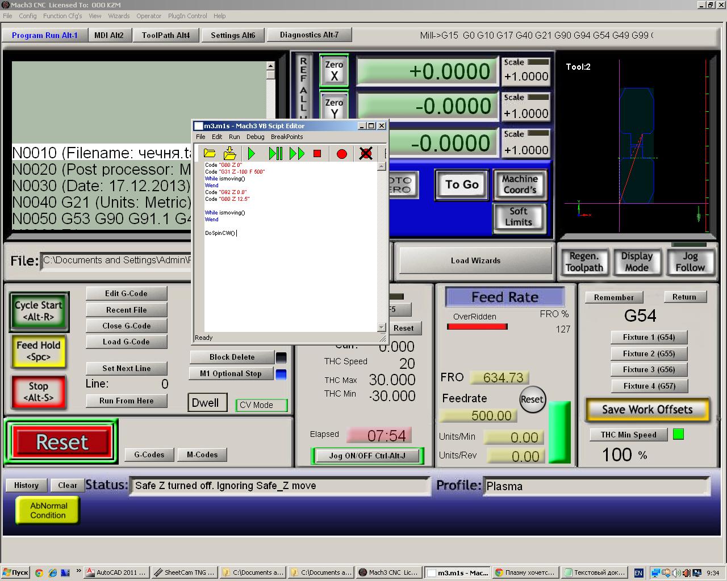Run the script with the green play icon

coord(252,153)
